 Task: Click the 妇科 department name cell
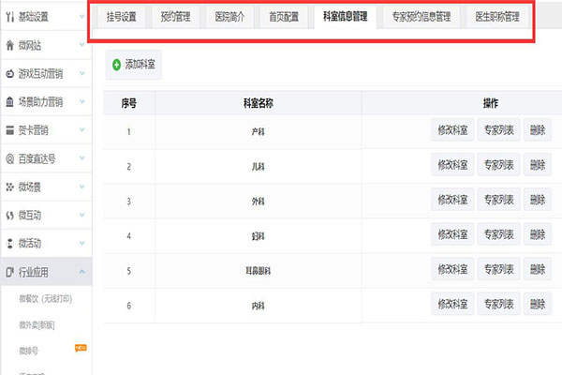click(x=259, y=236)
